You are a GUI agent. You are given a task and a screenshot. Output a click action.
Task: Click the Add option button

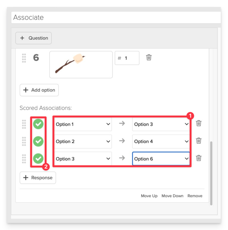(39, 90)
